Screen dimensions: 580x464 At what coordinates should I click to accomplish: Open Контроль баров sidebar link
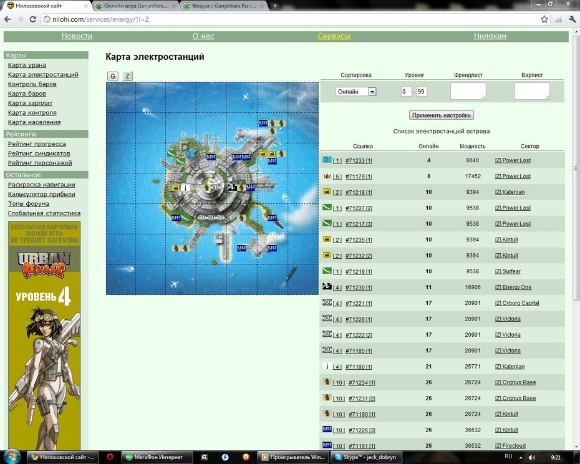tap(32, 84)
